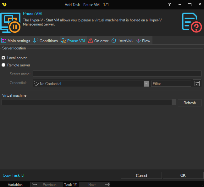Select the Local server radio button

click(4, 58)
